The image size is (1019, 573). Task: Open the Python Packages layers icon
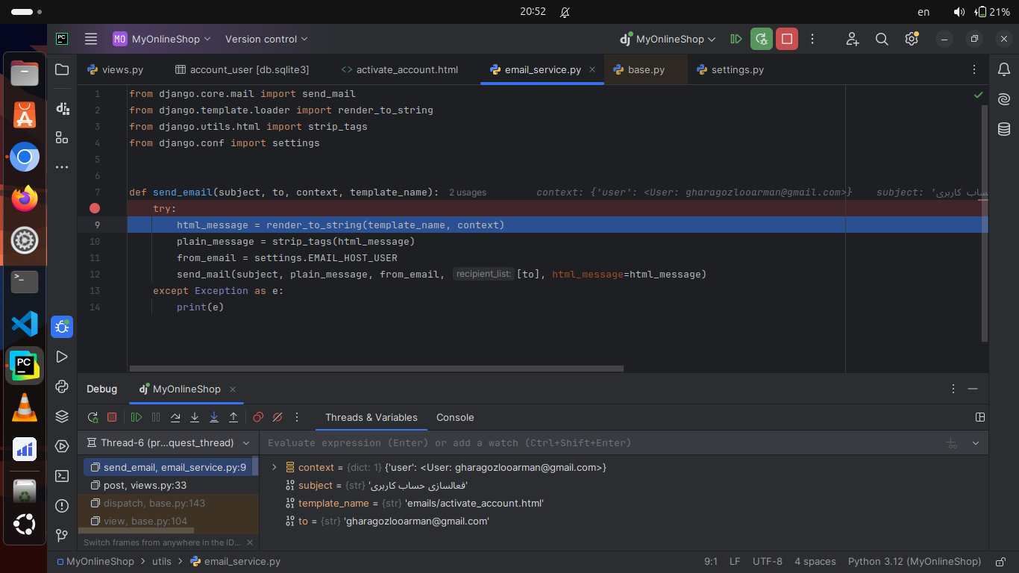coord(62,416)
